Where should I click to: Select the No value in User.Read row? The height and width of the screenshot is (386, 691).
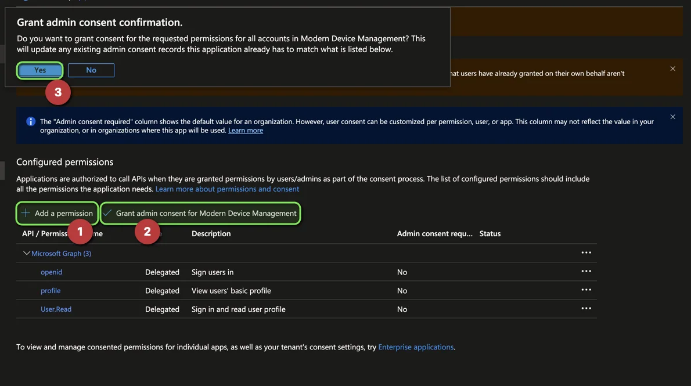[x=402, y=309]
